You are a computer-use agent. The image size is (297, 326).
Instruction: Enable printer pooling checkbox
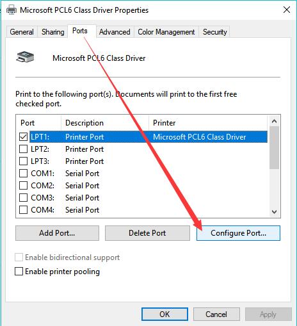coord(19,272)
